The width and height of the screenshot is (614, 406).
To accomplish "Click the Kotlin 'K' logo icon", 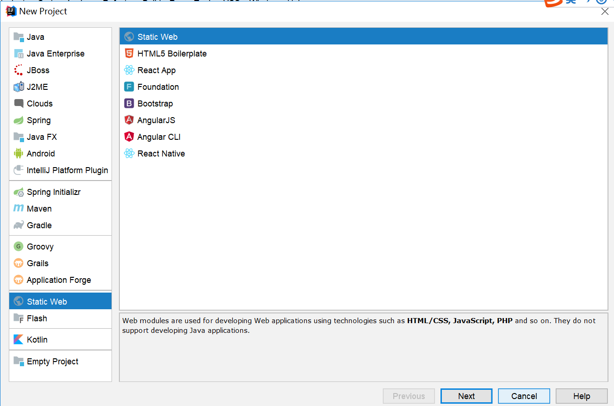I will (x=19, y=340).
